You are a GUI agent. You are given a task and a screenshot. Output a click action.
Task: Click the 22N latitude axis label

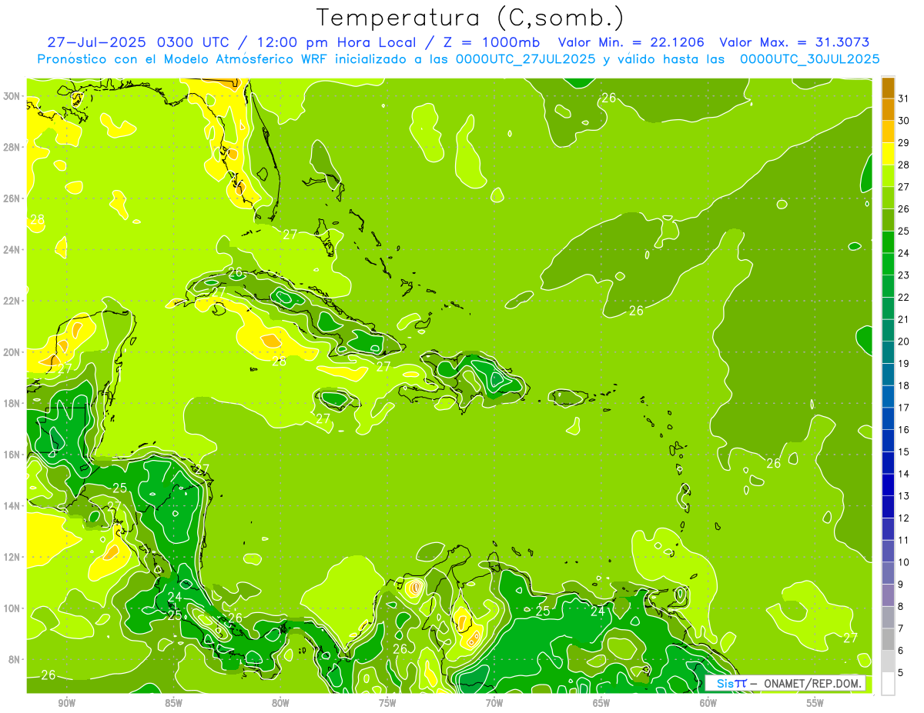coord(11,301)
